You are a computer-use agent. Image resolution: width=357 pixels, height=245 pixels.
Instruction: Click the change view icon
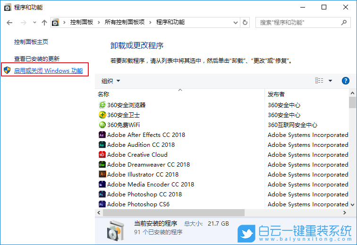pos(319,81)
